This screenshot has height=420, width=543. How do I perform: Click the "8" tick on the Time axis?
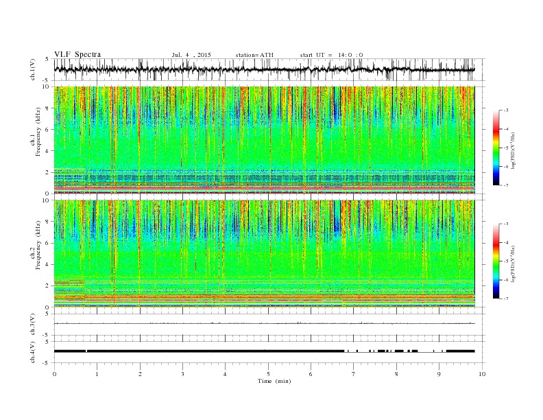coord(396,374)
